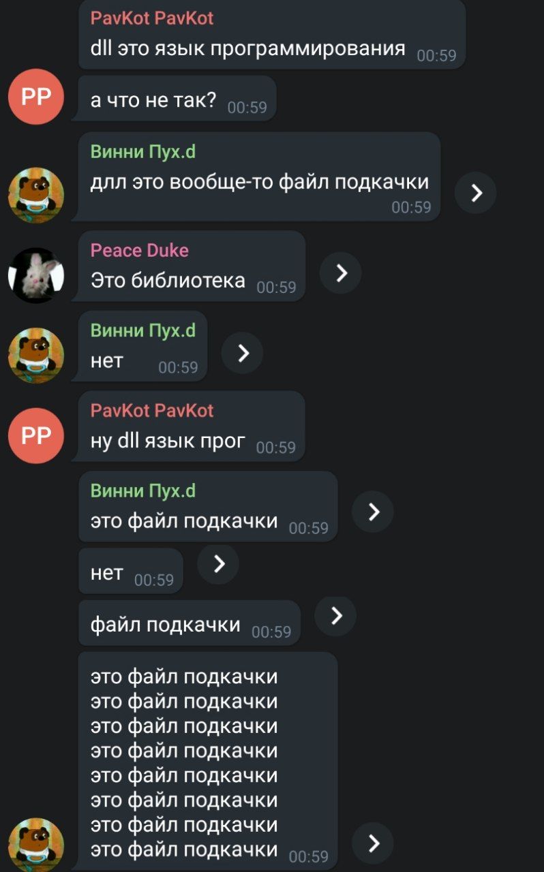Click forward arrow next to 'Это библиотека'
This screenshot has height=872, width=544.
click(x=341, y=273)
